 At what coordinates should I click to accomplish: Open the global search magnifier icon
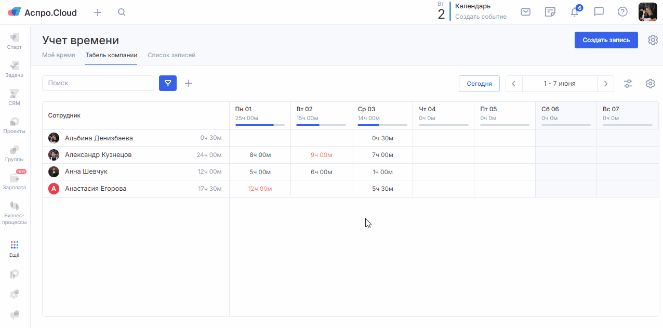pos(122,12)
